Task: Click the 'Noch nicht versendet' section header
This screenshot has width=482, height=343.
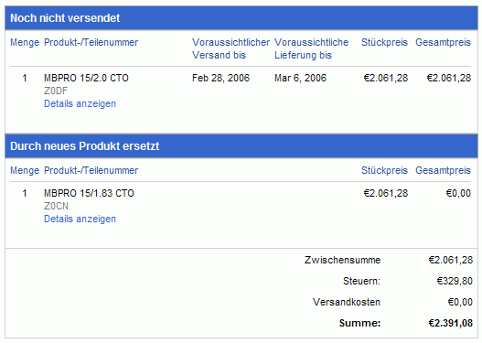Action: 241,18
